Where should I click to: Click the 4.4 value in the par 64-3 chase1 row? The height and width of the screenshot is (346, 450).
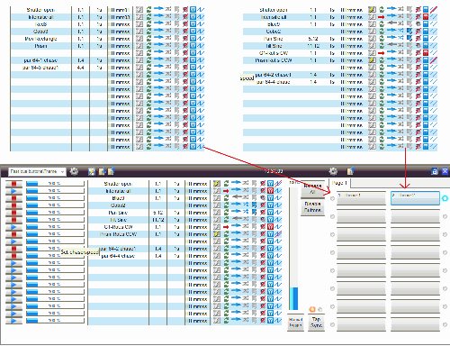pyautogui.click(x=80, y=68)
